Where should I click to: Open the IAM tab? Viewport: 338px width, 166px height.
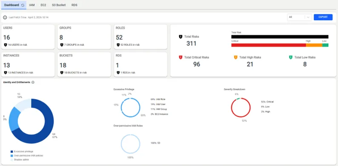tap(32, 5)
